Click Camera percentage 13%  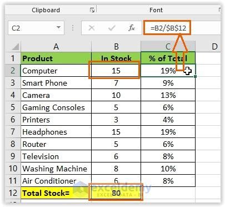[x=168, y=95]
